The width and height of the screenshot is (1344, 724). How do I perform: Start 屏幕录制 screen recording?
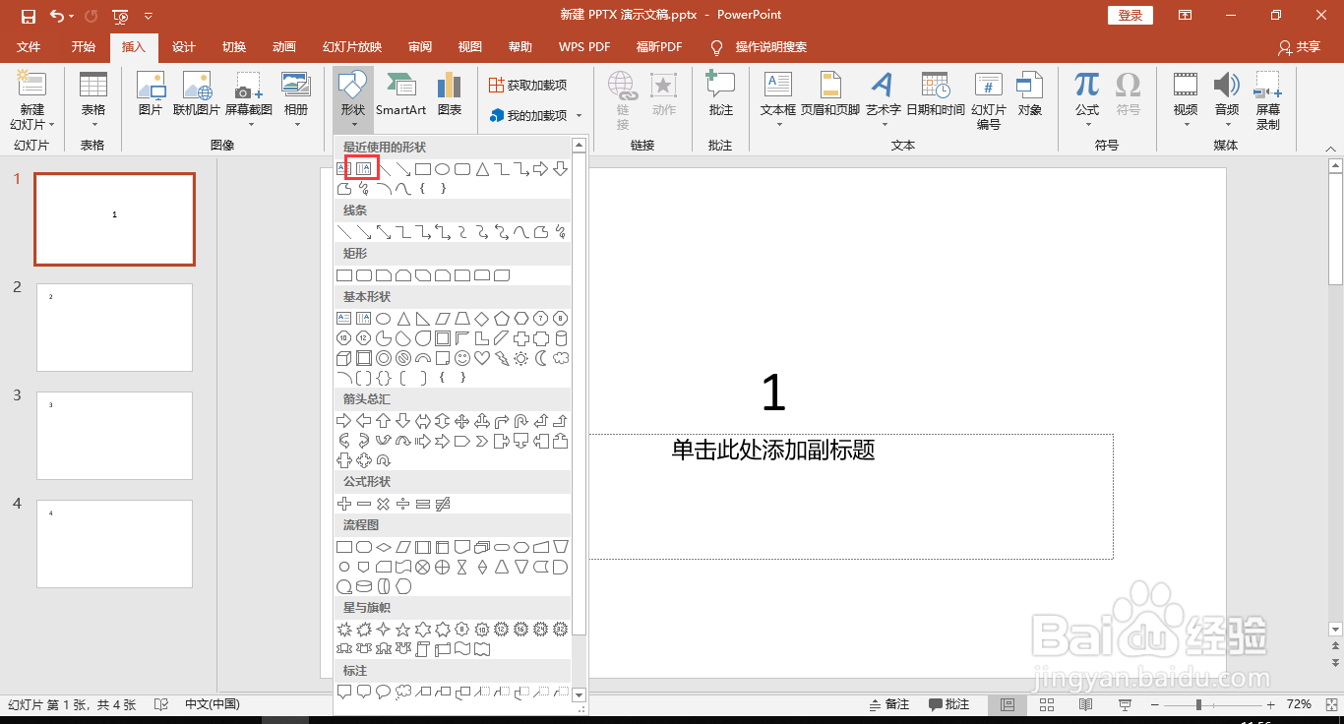(1268, 101)
